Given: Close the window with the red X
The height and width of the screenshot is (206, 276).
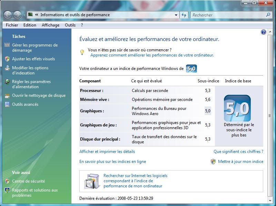Looking at the screenshot, I should click(x=266, y=3).
